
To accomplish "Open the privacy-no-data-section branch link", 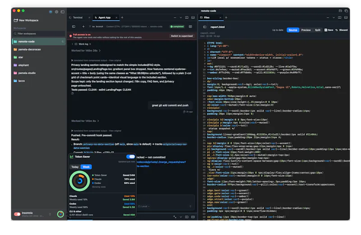I will [x=98, y=144].
